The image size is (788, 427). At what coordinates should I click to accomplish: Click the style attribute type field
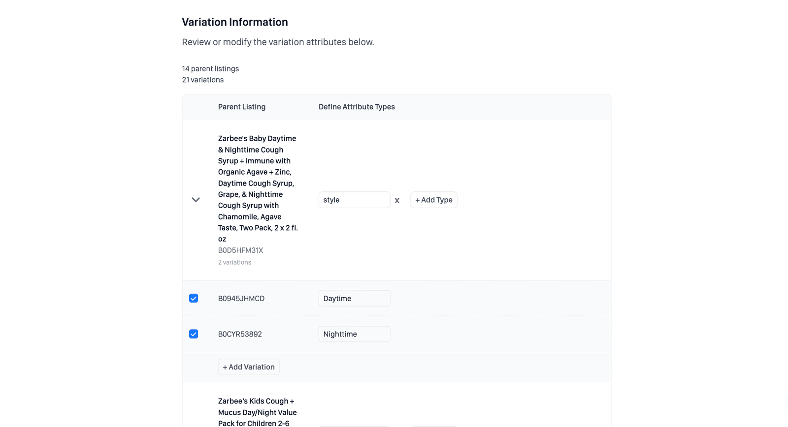(x=354, y=200)
